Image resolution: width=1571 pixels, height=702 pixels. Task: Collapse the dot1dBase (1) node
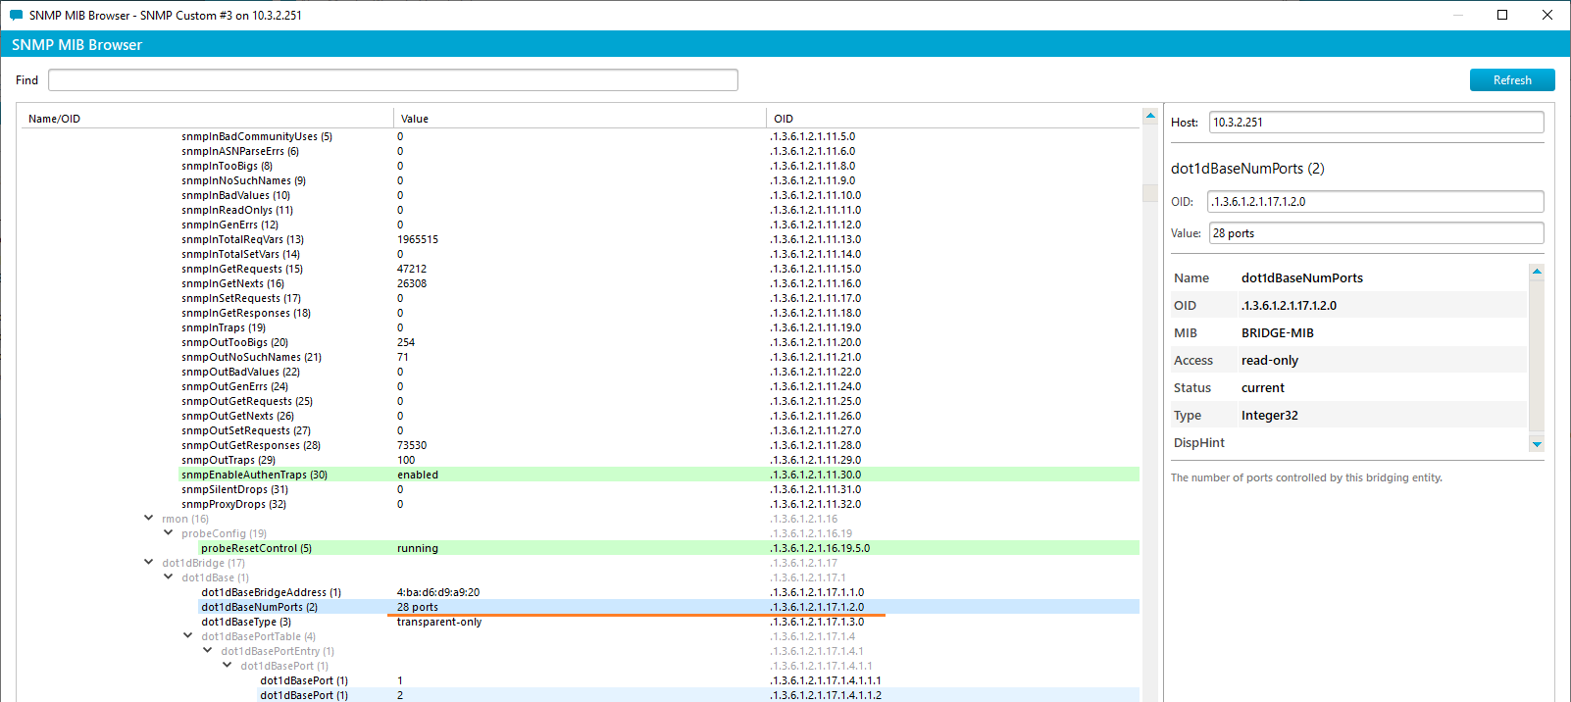[169, 577]
